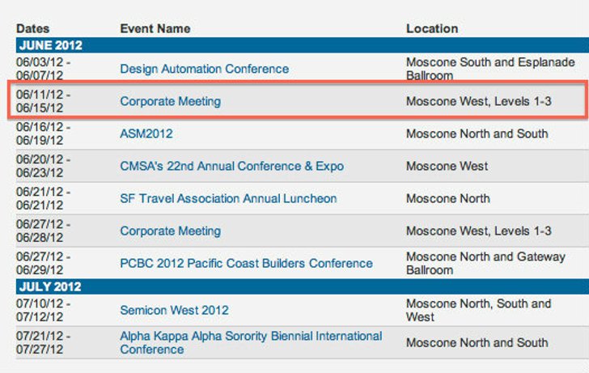Click the Moscone North, South and West location
Viewport: 589px width, 373px height.
pyautogui.click(x=478, y=310)
